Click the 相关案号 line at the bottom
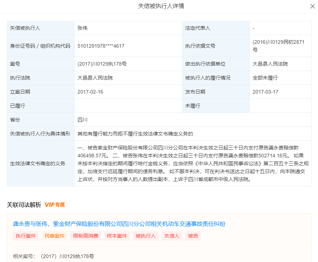Viewport: 318px width, 262px height. [x=53, y=256]
